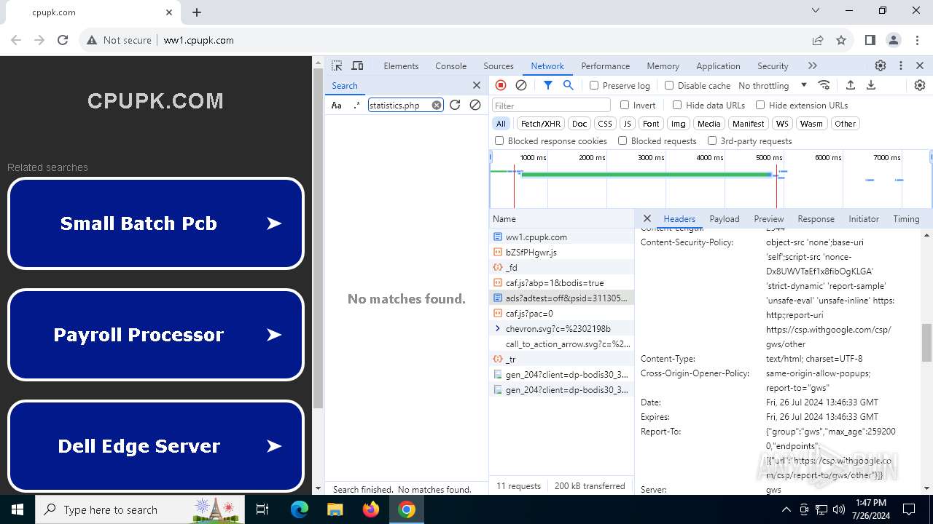The height and width of the screenshot is (524, 933).
Task: Clear the network log
Action: pyautogui.click(x=521, y=85)
